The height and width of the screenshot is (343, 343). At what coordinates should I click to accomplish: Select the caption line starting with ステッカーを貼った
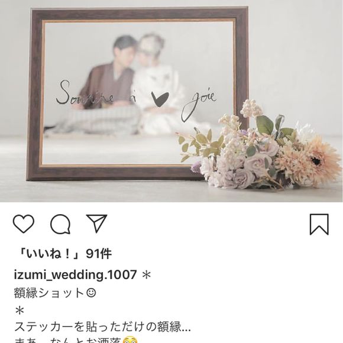(x=102, y=327)
